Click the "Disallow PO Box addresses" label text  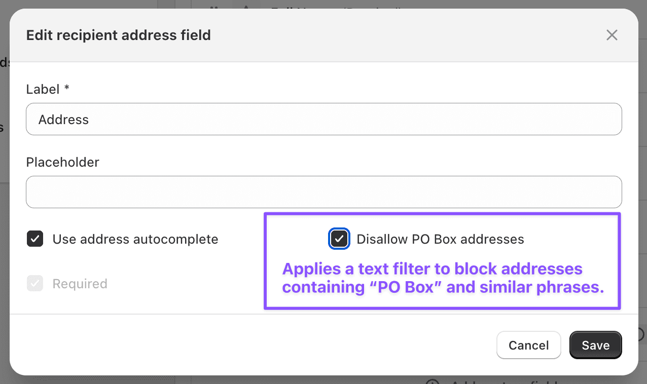[x=440, y=239]
